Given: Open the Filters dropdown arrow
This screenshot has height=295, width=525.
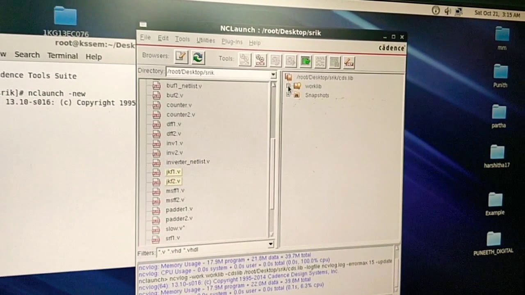Looking at the screenshot, I should [x=271, y=244].
